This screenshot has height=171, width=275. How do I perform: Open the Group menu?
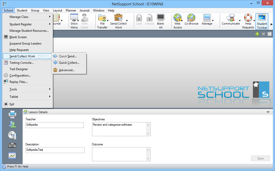pyautogui.click(x=35, y=10)
